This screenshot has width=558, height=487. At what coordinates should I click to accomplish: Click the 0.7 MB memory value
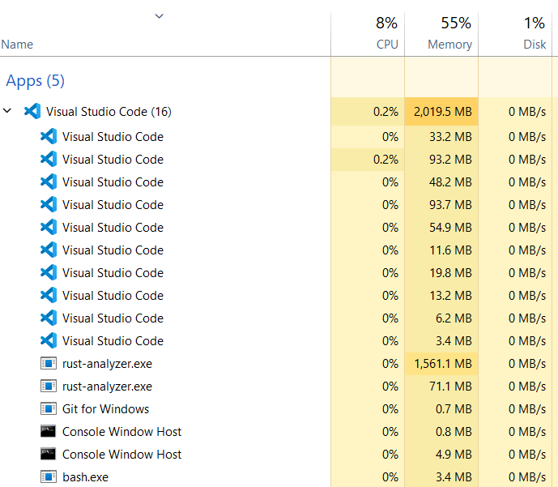[x=454, y=409]
